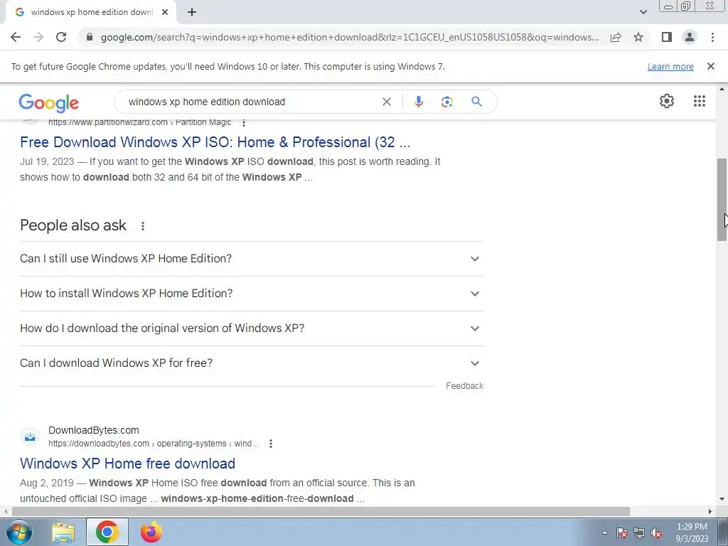Click the DownloadBytes.com site favicon
The height and width of the screenshot is (546, 728).
[30, 437]
